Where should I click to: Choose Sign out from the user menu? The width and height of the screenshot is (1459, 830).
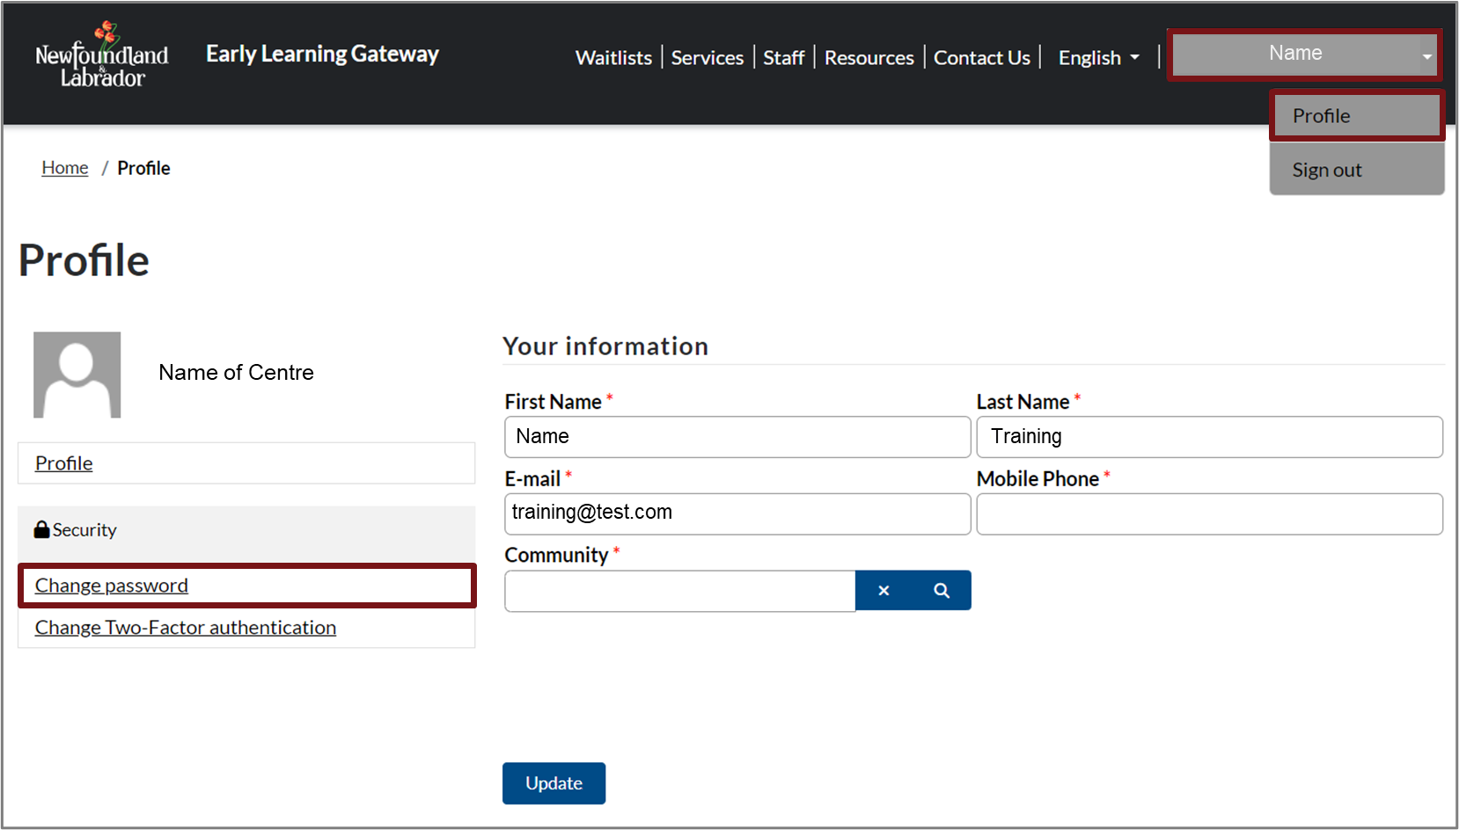point(1356,171)
